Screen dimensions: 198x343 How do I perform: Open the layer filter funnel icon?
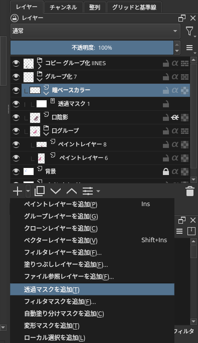pyautogui.click(x=189, y=31)
